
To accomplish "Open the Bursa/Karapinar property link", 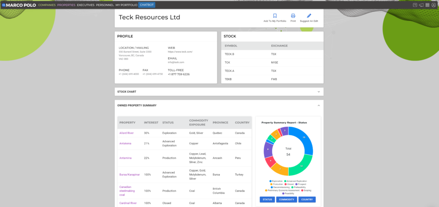I will coord(129,175).
